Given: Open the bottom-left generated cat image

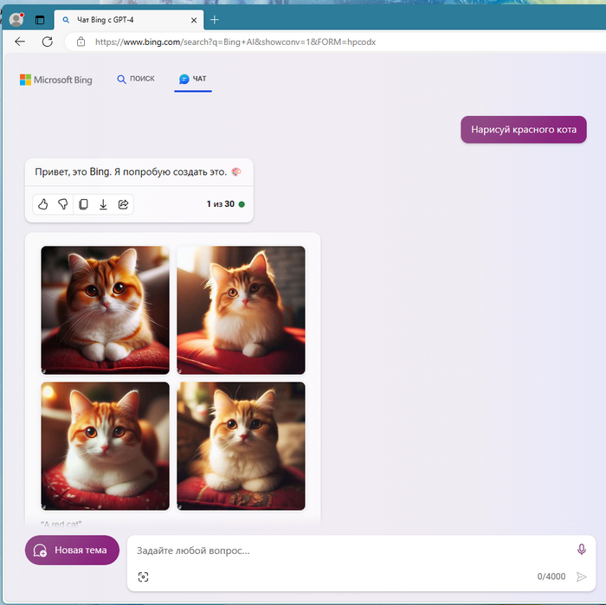Looking at the screenshot, I should tap(105, 447).
